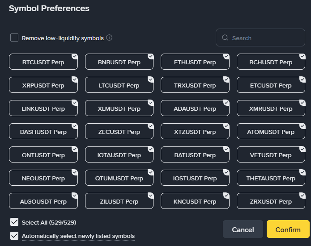Click the info icon beside low-liquidity label
The image size is (311, 246).
coord(109,38)
